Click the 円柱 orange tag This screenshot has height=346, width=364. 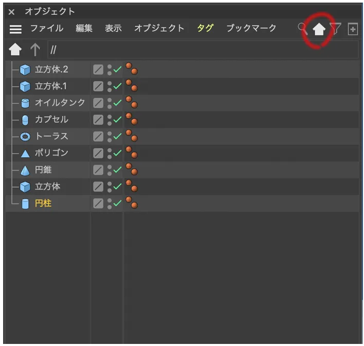[132, 202]
